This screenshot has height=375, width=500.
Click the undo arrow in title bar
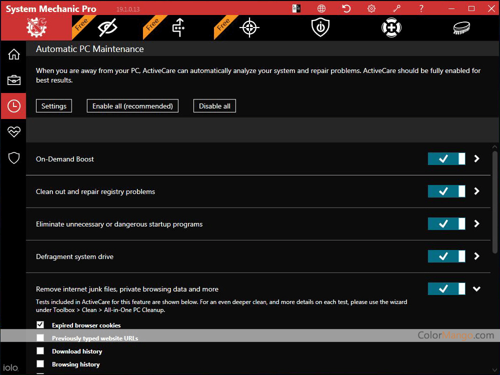click(x=346, y=8)
